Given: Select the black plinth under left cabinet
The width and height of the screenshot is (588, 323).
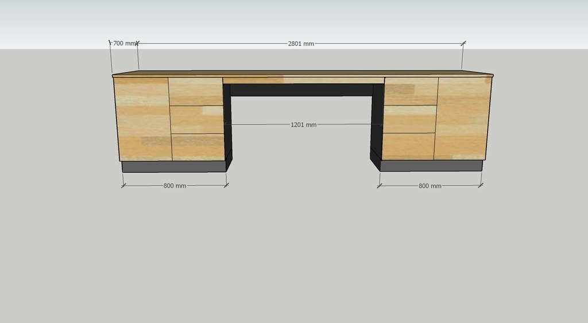Looking at the screenshot, I should (174, 167).
